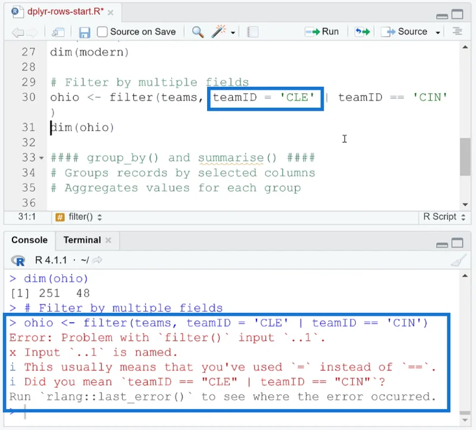476x430 pixels.
Task: Switch to the Terminal tab
Action: tap(82, 240)
